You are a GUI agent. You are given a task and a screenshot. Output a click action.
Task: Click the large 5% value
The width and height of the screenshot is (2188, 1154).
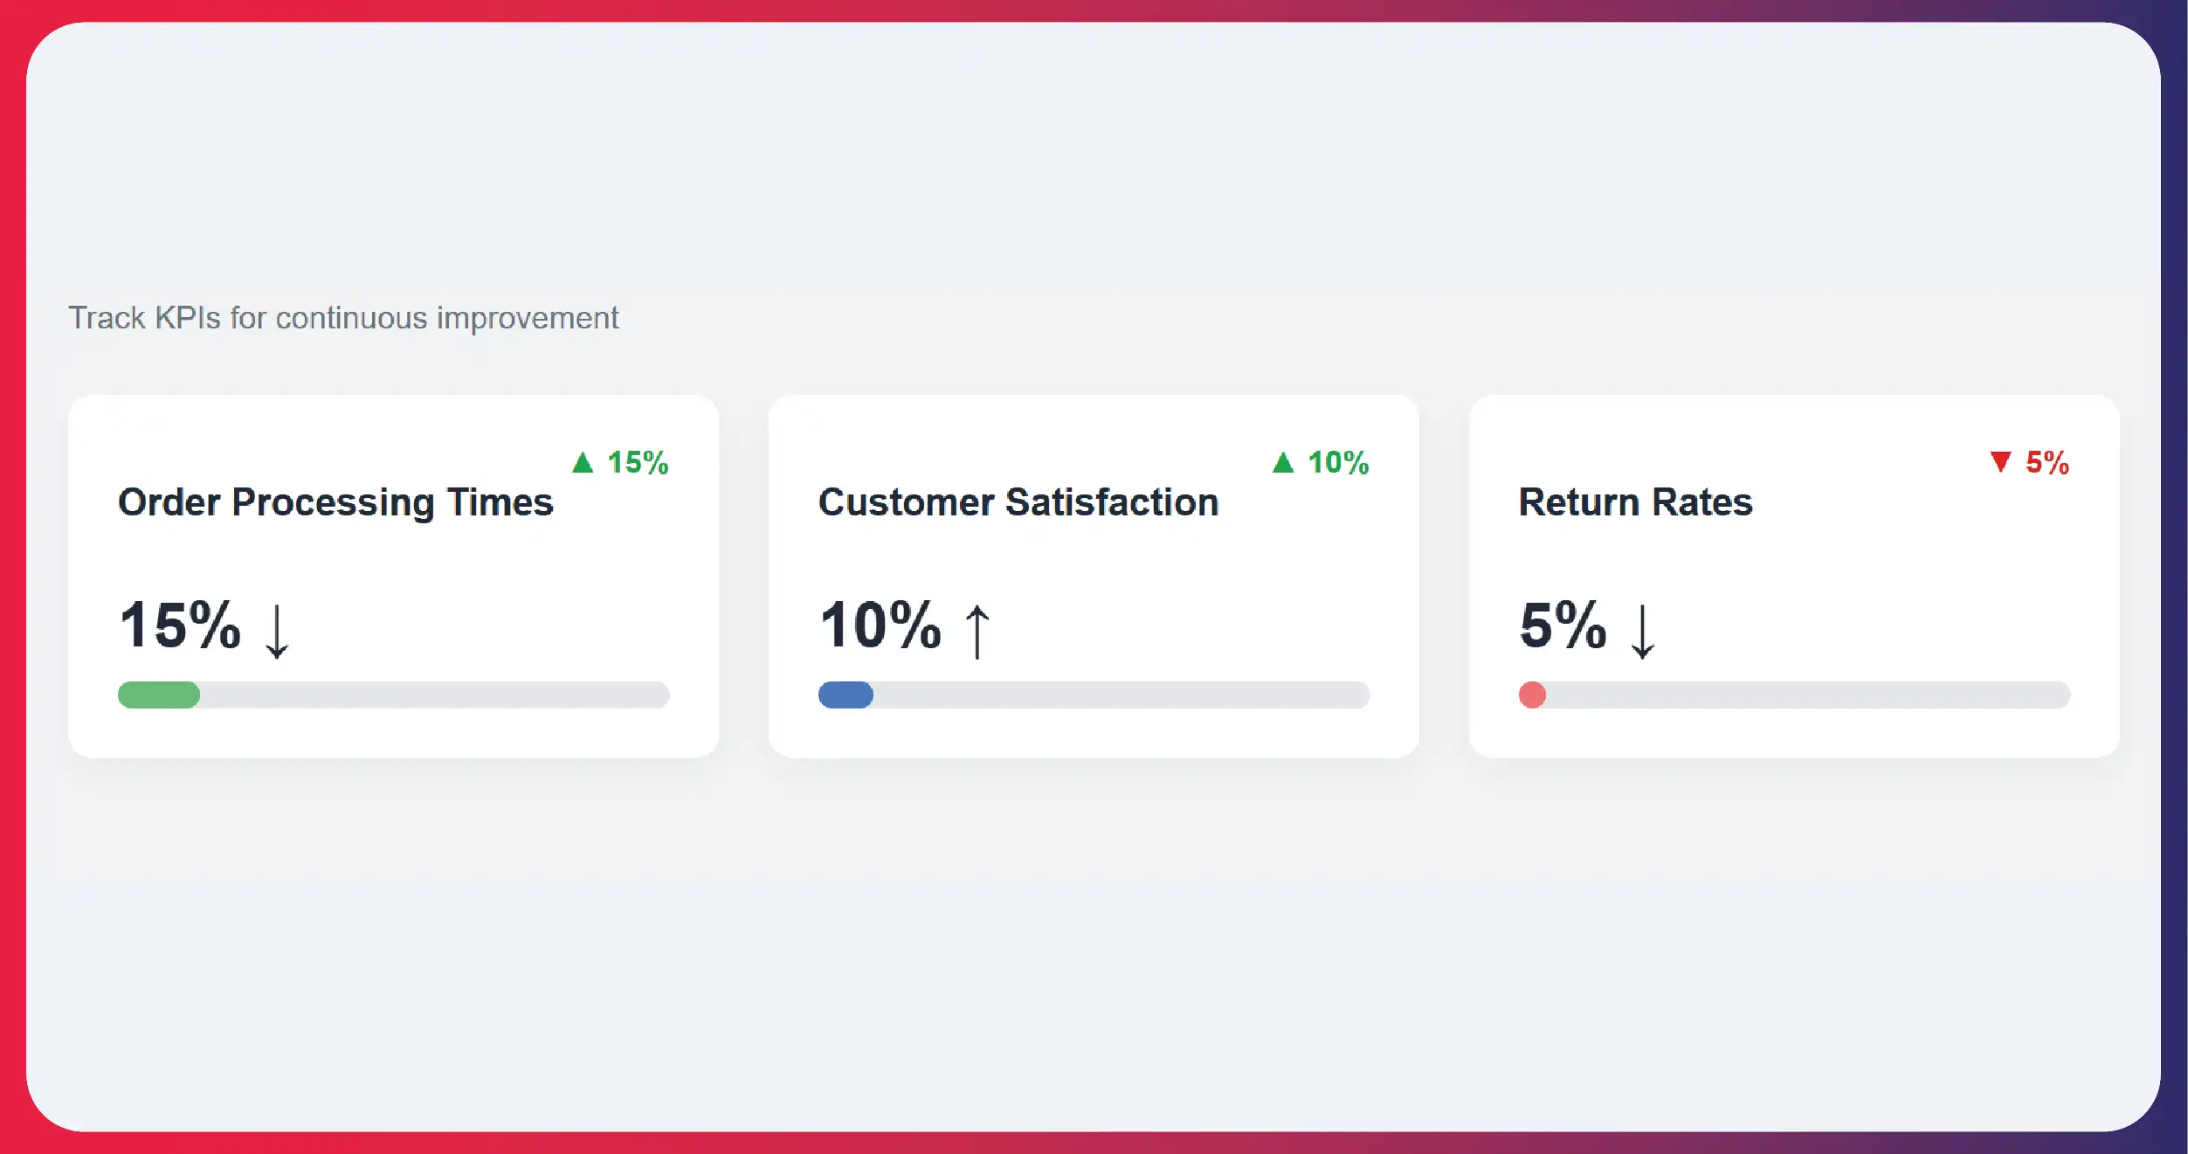coord(1563,625)
